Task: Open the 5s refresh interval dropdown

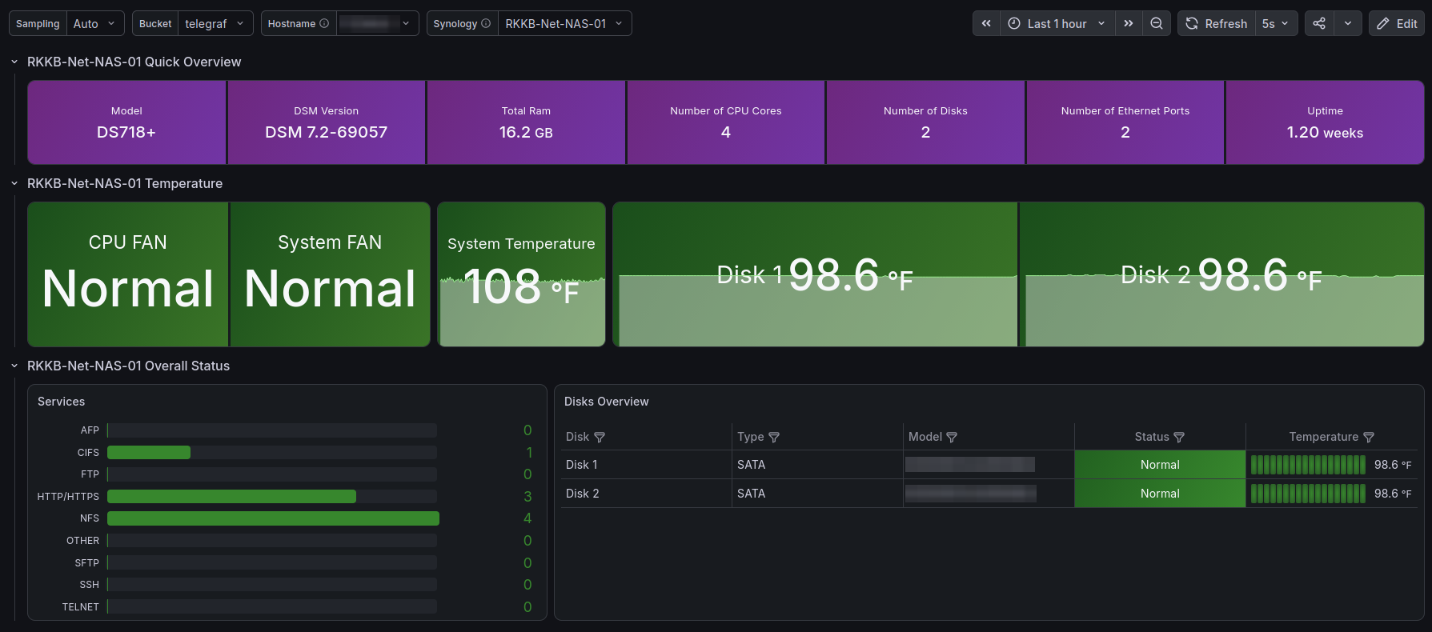Action: [1276, 23]
